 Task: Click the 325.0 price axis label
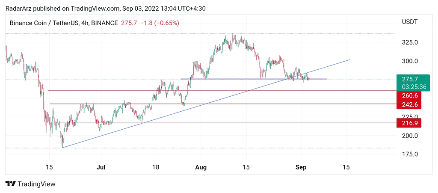(410, 42)
